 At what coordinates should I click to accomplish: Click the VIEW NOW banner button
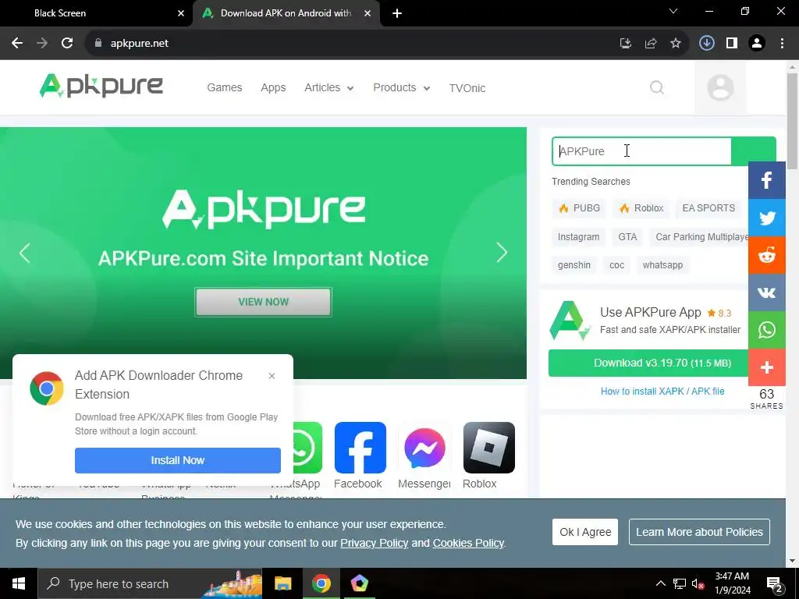coord(264,302)
